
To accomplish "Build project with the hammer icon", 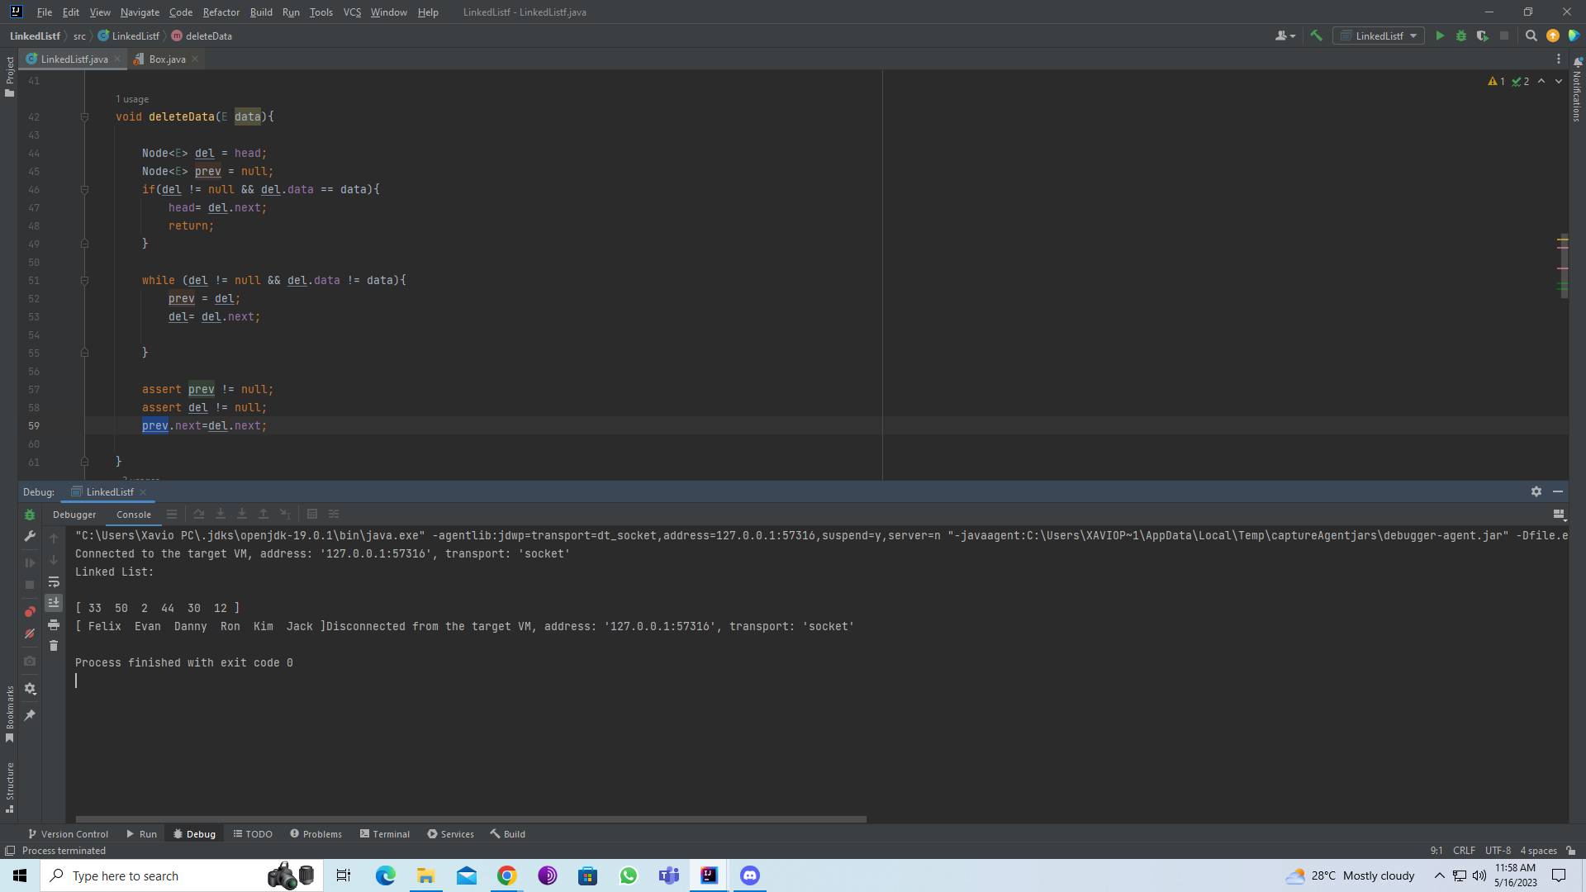I will pyautogui.click(x=1316, y=36).
